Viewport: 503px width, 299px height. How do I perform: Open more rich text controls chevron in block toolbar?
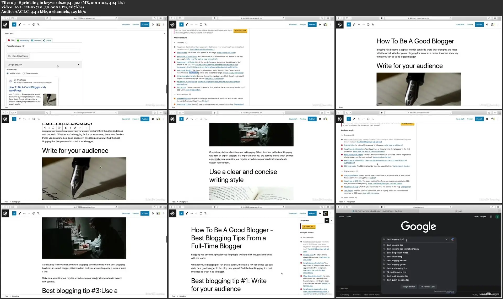pyautogui.click(x=80, y=128)
